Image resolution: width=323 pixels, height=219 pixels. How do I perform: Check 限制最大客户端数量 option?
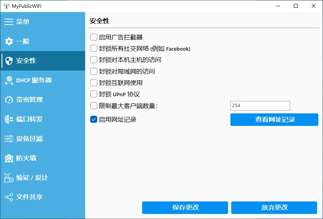[94, 106]
